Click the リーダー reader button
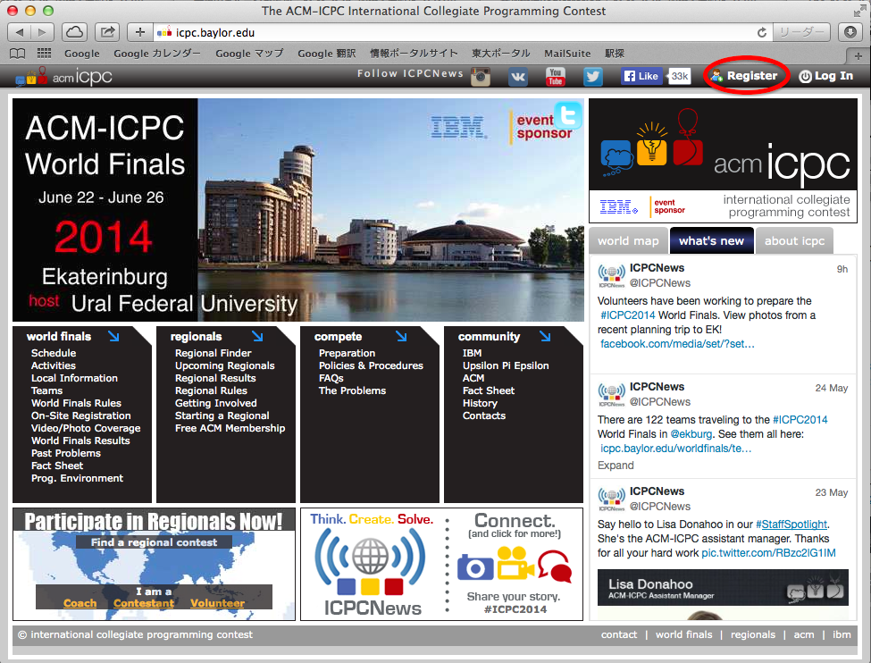This screenshot has width=871, height=663. pos(801,32)
